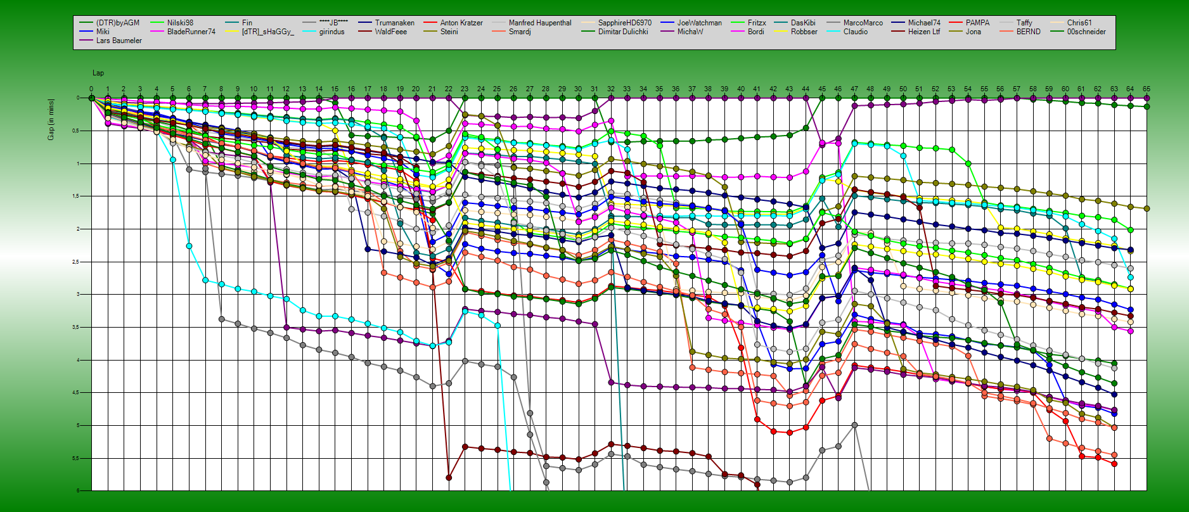1189x512 pixels.
Task: Click the 5,5 value on the gap axis
Action: (75, 458)
